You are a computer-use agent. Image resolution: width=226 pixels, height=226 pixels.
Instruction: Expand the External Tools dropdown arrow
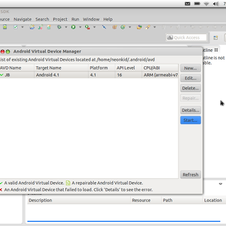coord(94,27)
